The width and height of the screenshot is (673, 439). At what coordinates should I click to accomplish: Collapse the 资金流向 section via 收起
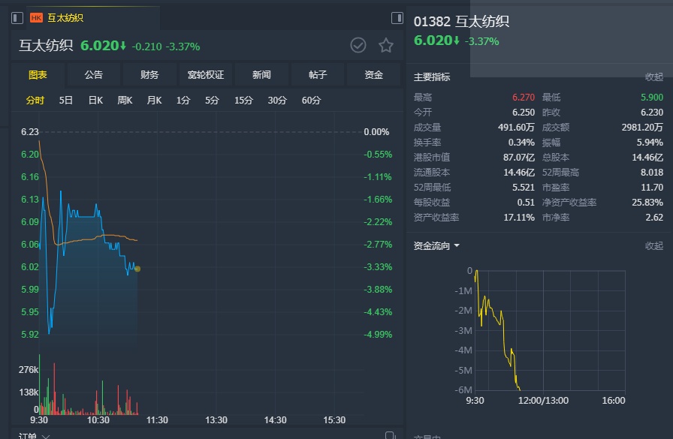(654, 245)
